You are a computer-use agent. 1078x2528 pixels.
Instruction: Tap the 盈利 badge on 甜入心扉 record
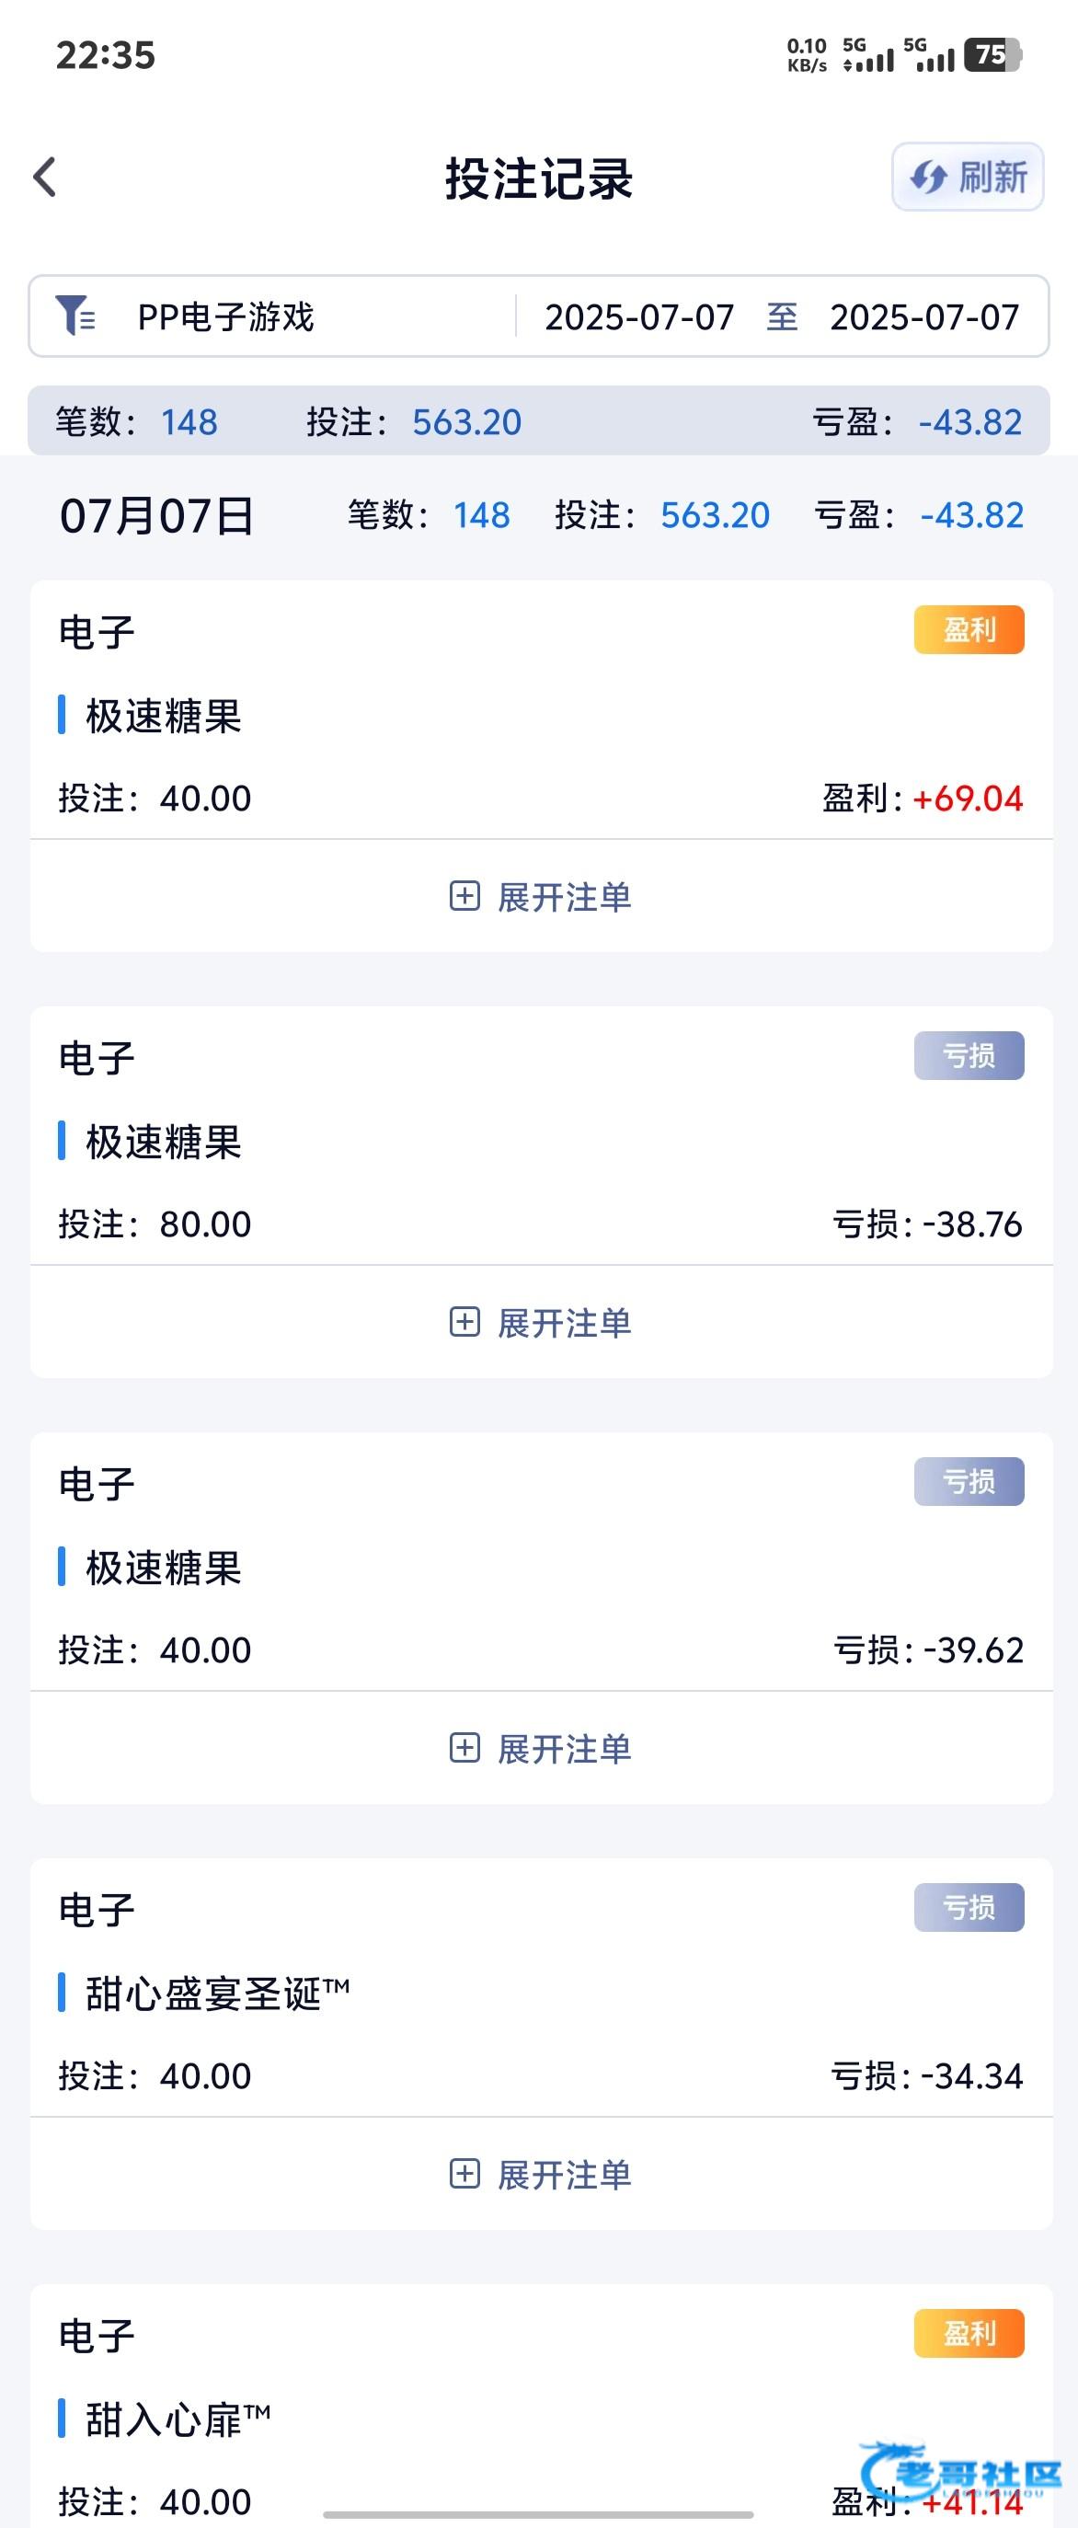[x=969, y=2334]
